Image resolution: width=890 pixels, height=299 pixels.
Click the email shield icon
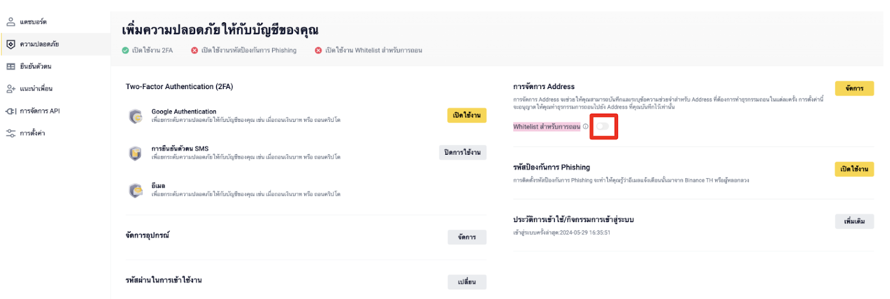136,190
